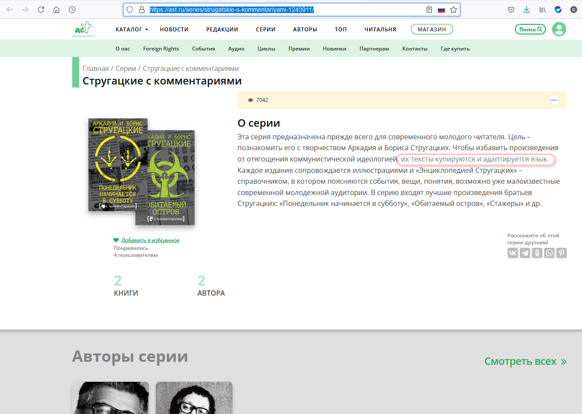Click the О серии heading
The image size is (582, 414).
(259, 123)
